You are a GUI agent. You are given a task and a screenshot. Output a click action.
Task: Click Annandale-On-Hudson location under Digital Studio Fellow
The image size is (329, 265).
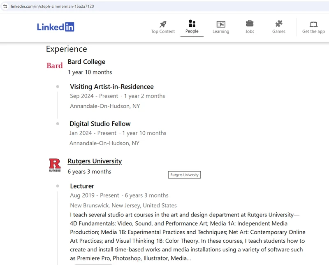click(x=104, y=143)
